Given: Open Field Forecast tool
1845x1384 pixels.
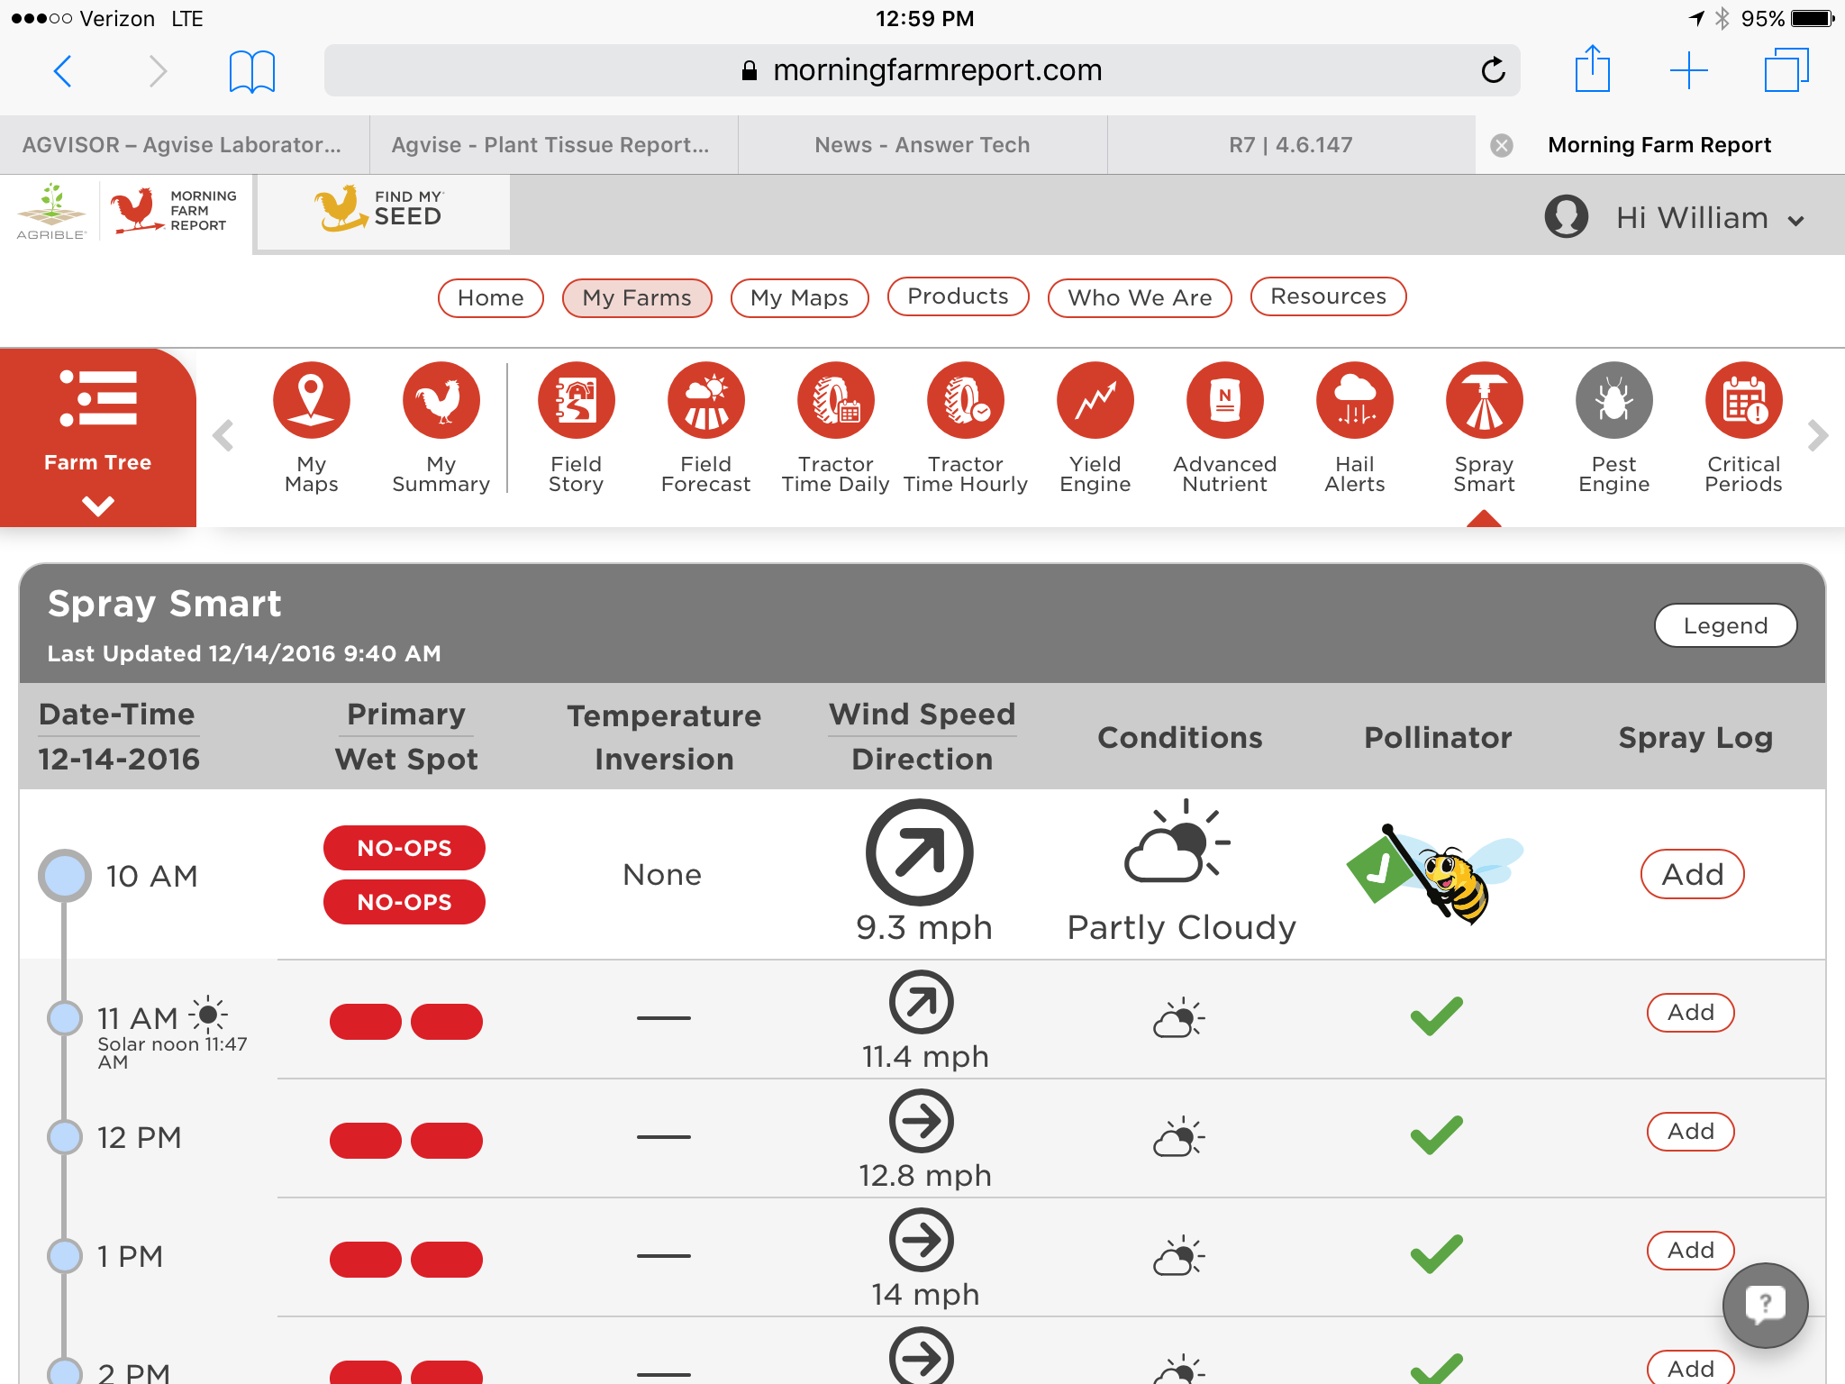Looking at the screenshot, I should tap(705, 401).
